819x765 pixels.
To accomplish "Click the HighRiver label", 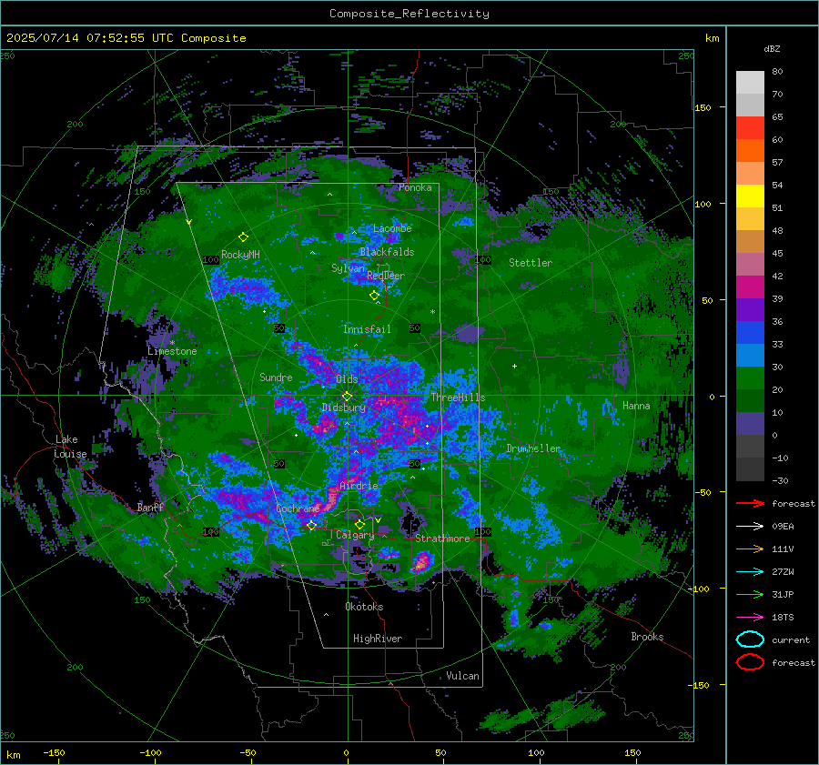I will pyautogui.click(x=377, y=639).
